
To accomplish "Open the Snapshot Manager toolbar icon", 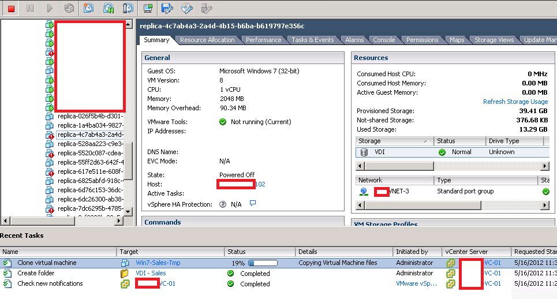I will click(x=128, y=8).
